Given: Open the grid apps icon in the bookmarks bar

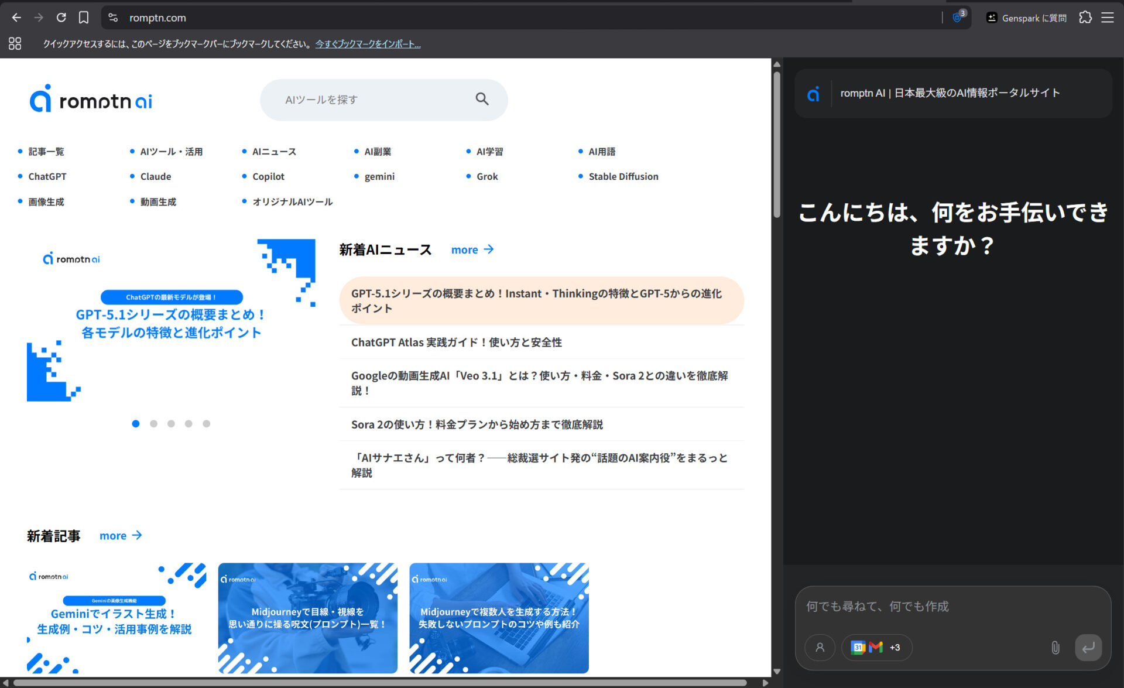Looking at the screenshot, I should tap(15, 43).
